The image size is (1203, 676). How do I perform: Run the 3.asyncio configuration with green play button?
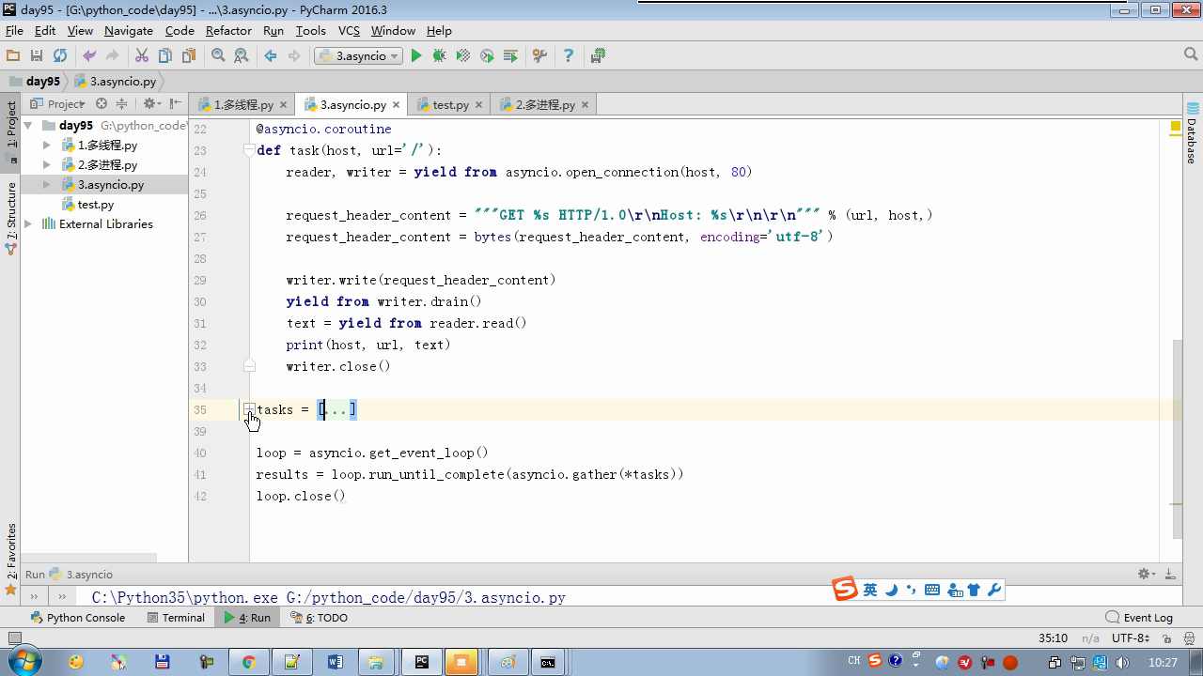(416, 56)
